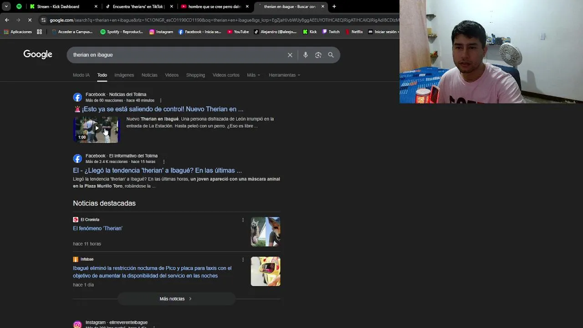Open the Kick bookmark
This screenshot has height=328, width=583.
pyautogui.click(x=309, y=32)
